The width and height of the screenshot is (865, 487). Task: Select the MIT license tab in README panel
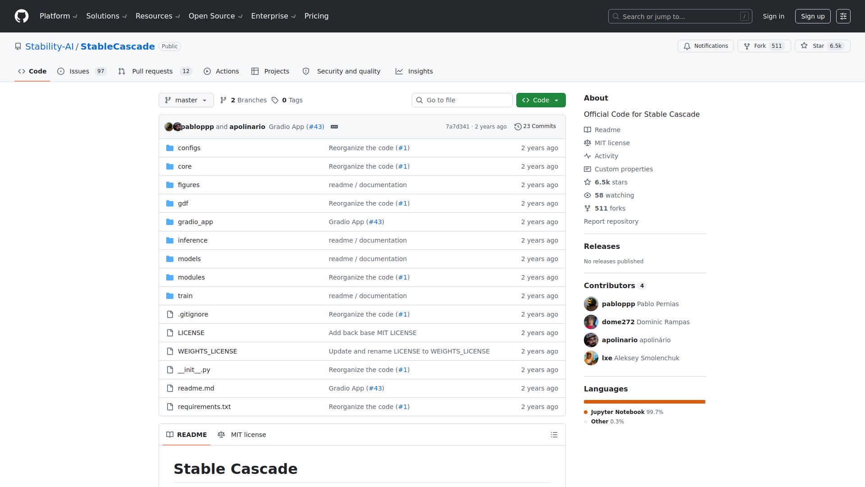(x=242, y=435)
